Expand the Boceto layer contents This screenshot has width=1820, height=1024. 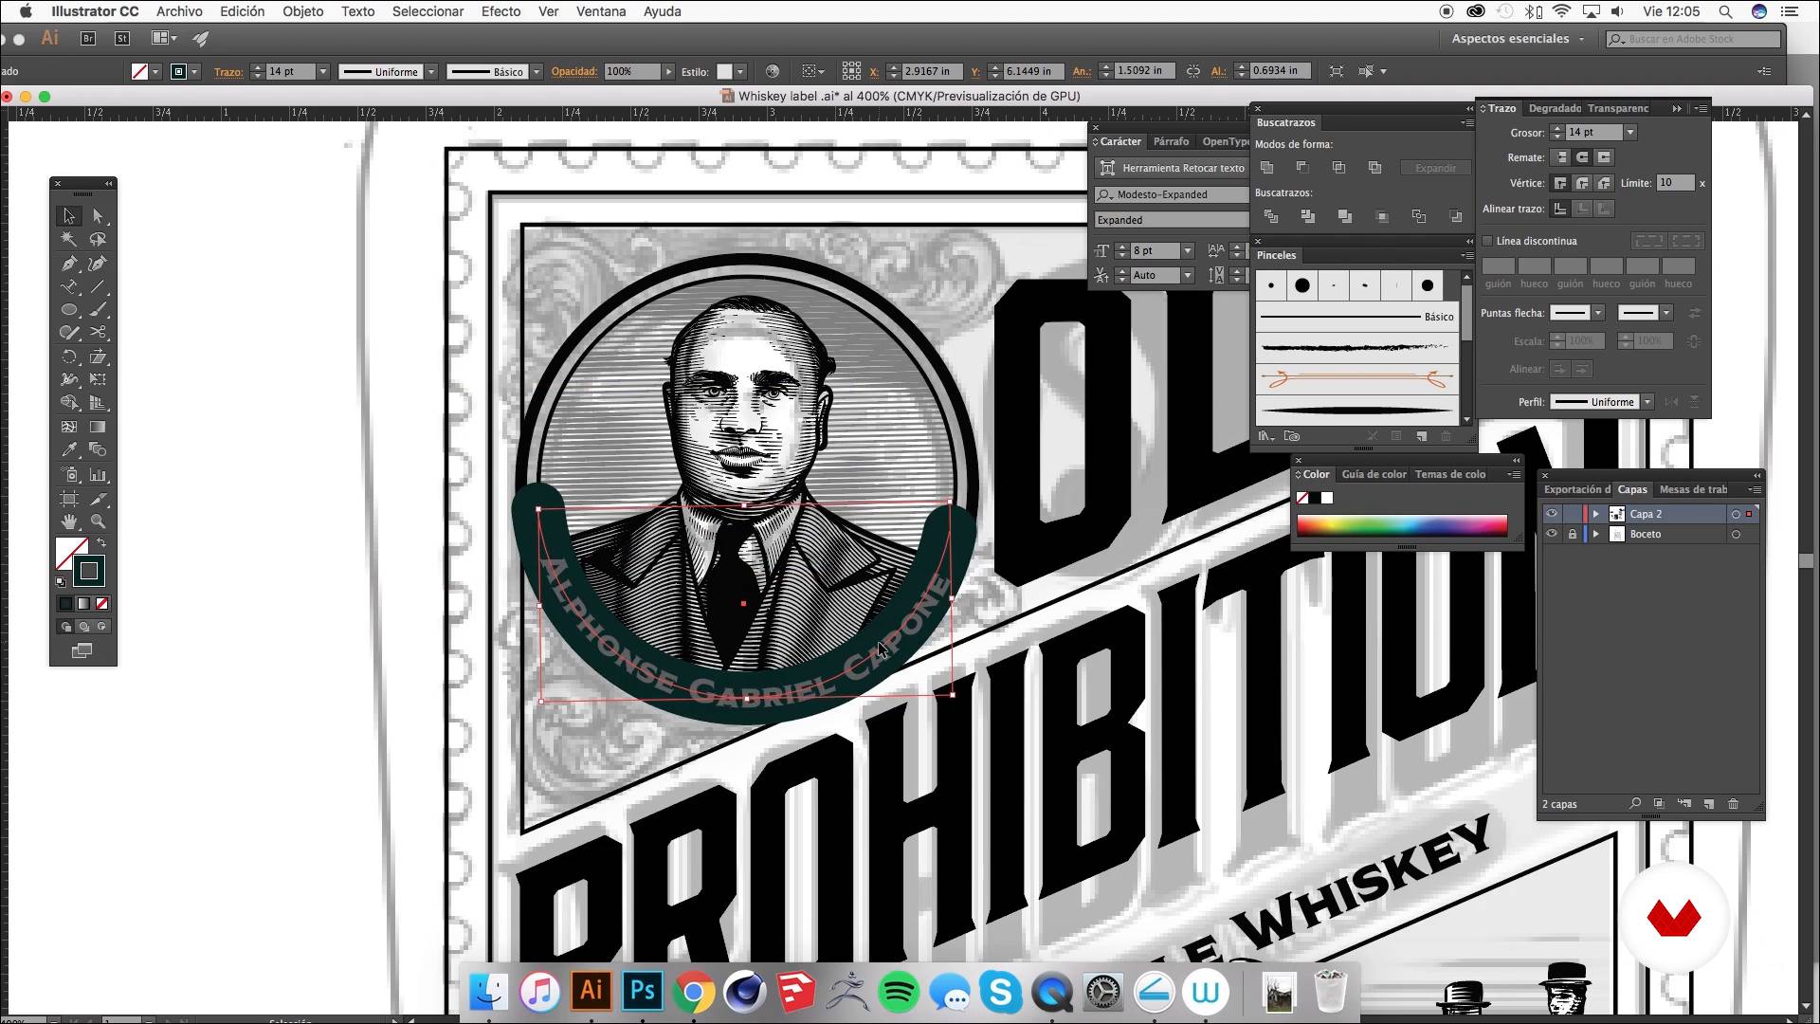(1596, 534)
